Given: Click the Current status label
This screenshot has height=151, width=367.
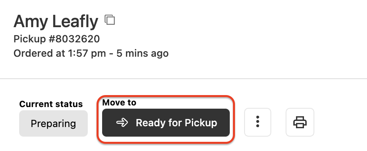Looking at the screenshot, I should click(x=51, y=104).
